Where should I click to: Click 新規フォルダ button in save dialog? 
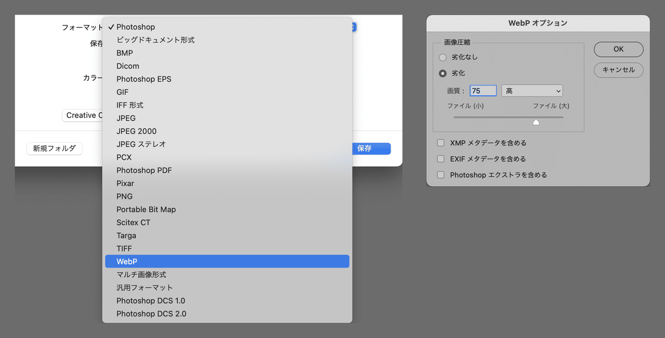tap(54, 148)
